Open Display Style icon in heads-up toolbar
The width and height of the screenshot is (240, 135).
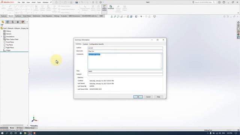136,16
